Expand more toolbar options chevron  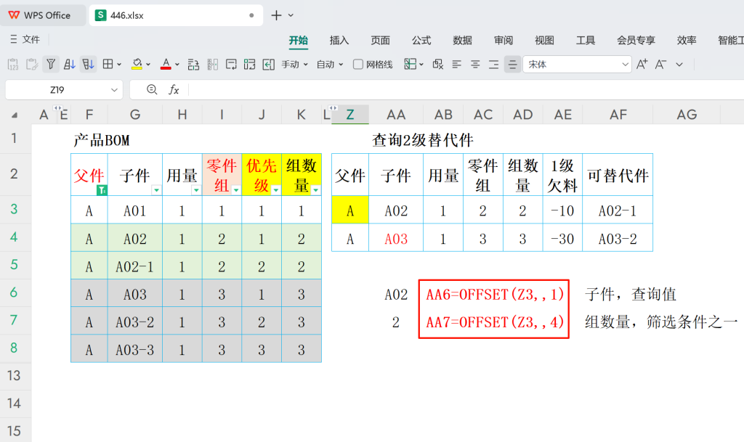coord(679,65)
